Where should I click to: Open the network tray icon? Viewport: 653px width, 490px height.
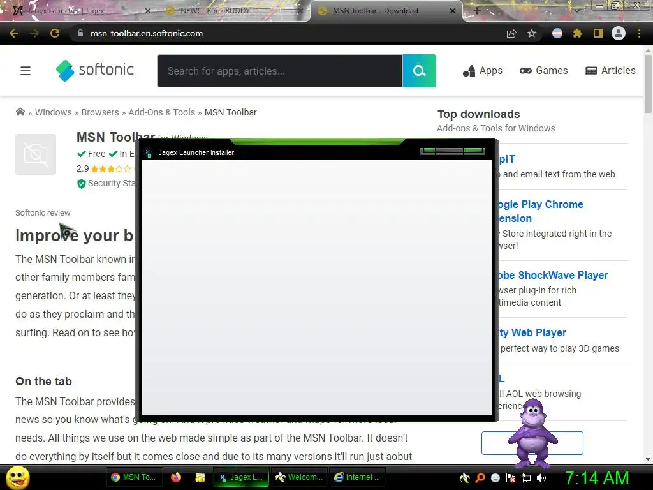(526, 478)
